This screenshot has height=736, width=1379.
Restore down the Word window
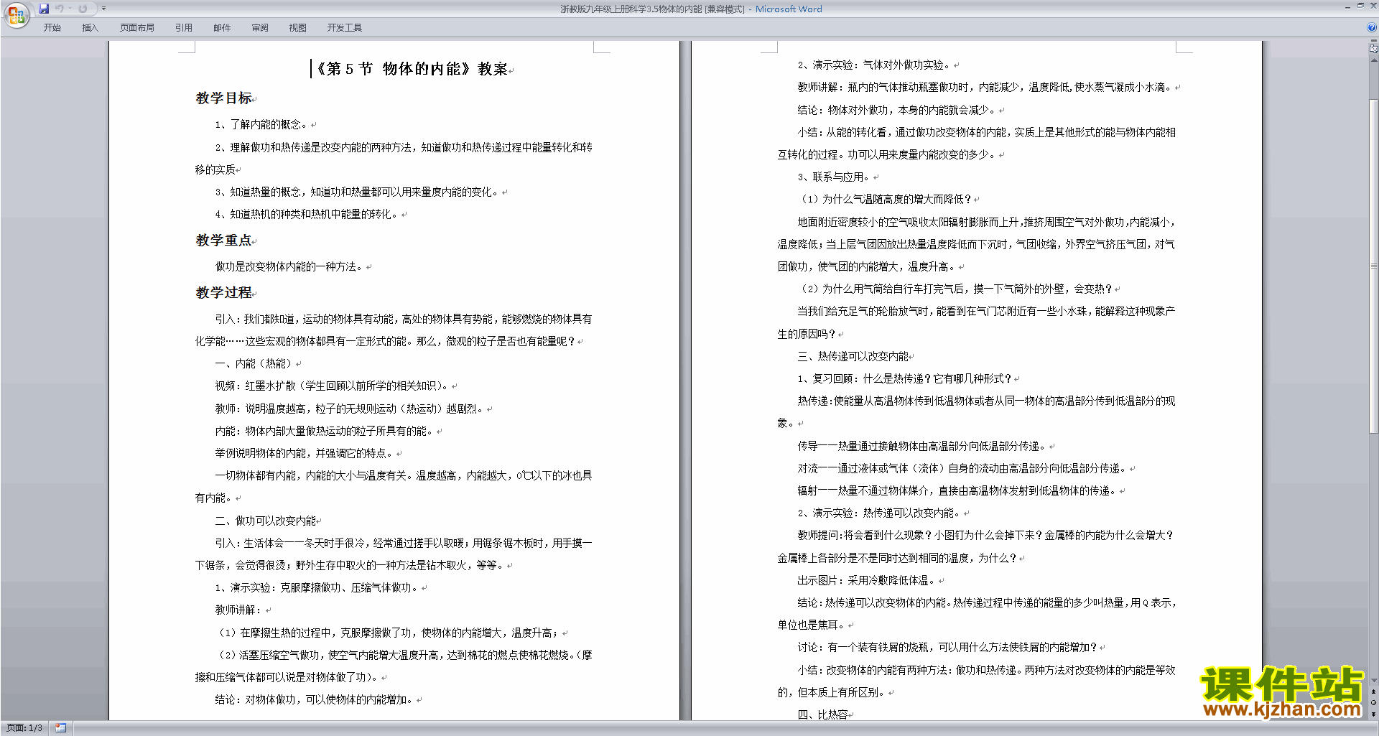point(1360,6)
